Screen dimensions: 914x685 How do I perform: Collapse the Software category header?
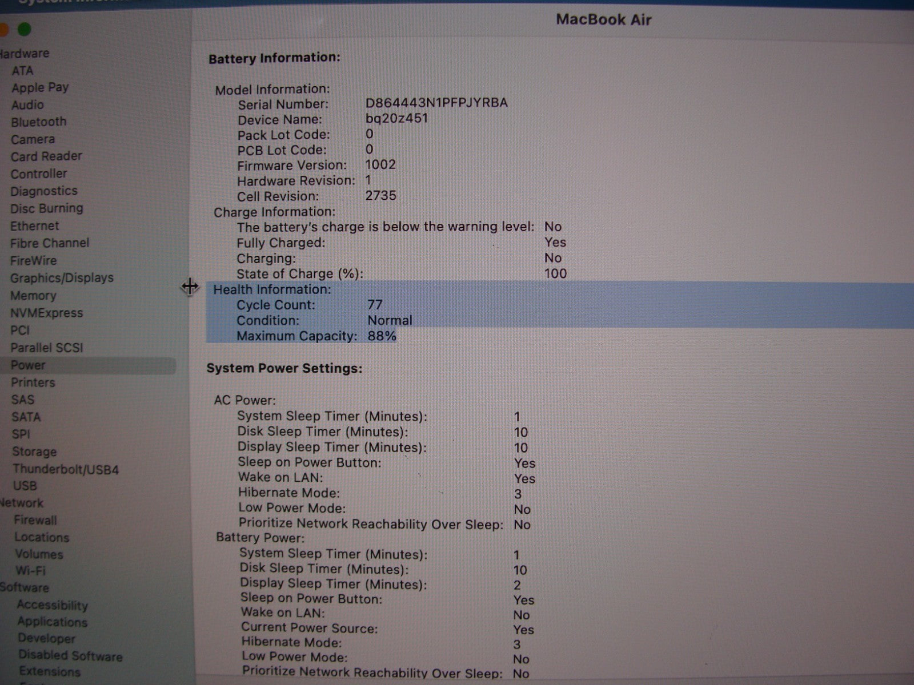point(25,587)
